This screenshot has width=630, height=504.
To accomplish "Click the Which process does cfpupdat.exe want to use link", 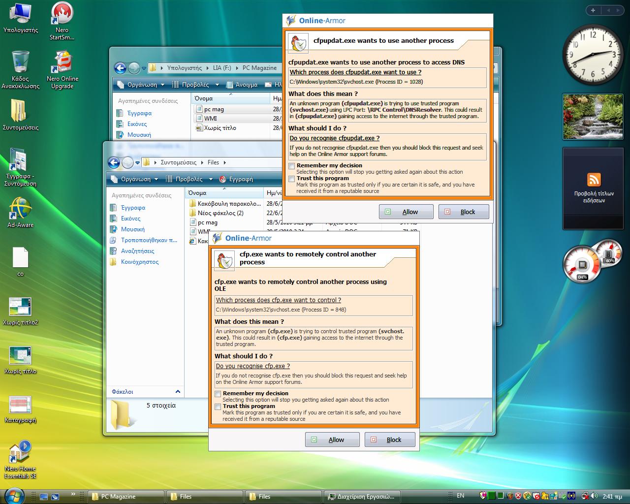I will point(355,72).
